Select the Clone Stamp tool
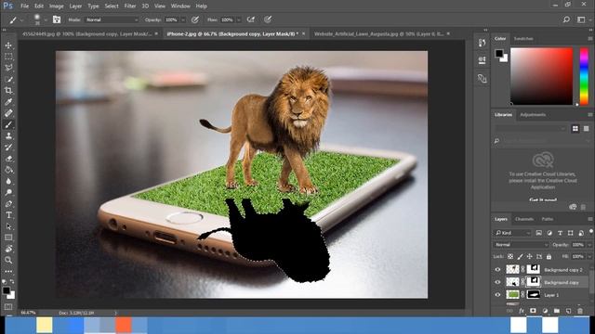 (8, 135)
